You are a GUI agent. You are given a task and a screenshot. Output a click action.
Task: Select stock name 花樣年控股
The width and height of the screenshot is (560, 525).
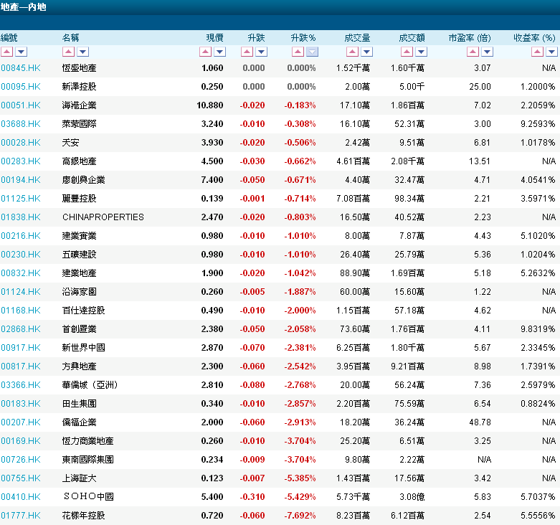pos(84,516)
